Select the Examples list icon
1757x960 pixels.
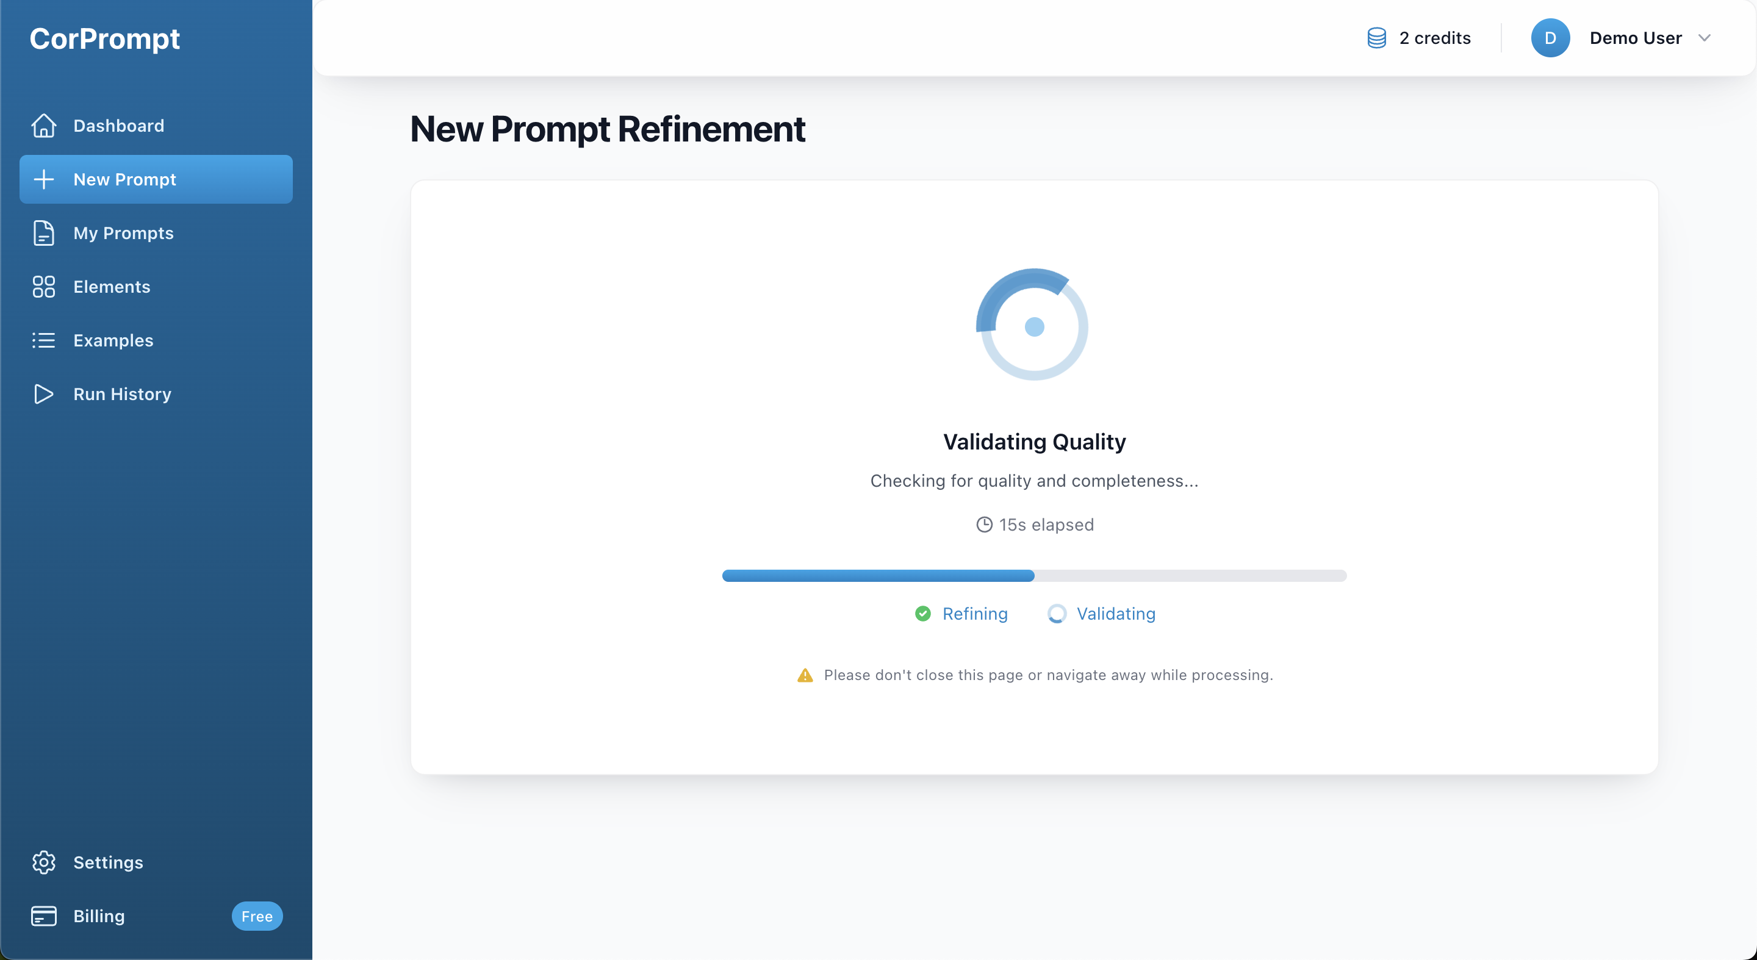coord(44,340)
